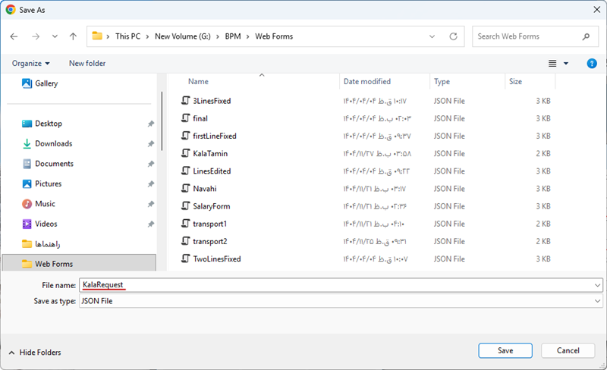Expand the address bar path history dropdown
This screenshot has height=370, width=607.
coord(432,36)
